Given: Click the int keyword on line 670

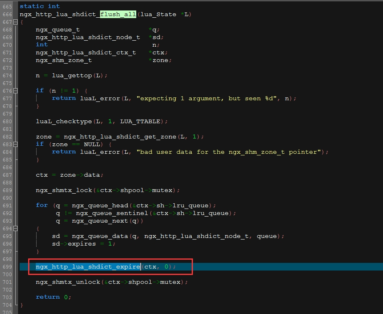Looking at the screenshot, I should tap(42, 45).
